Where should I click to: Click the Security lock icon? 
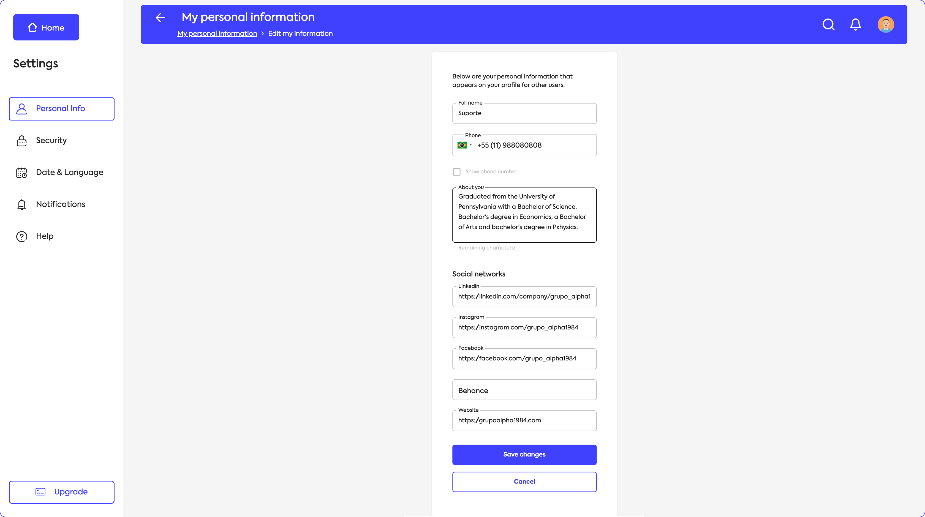pyautogui.click(x=21, y=141)
